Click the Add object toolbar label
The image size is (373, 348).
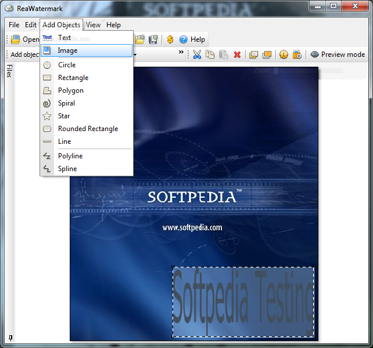(25, 55)
